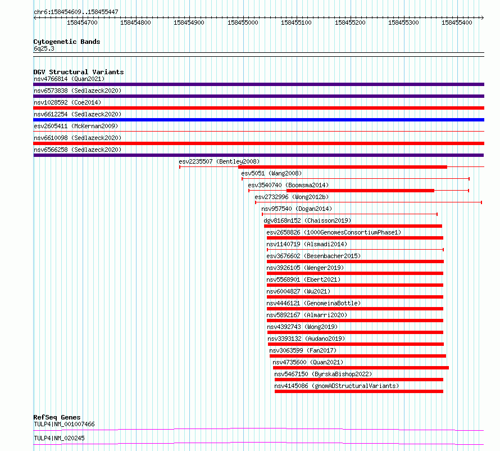Click nsv4145086 (gnomADStructuralVariants) label
The image size is (500, 451).
point(337,386)
